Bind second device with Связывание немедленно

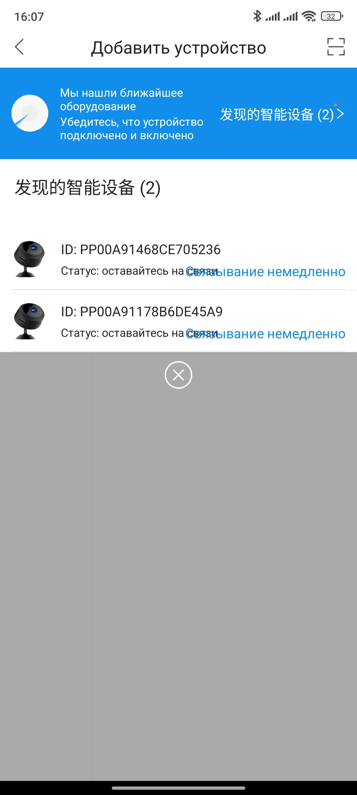[x=265, y=334]
